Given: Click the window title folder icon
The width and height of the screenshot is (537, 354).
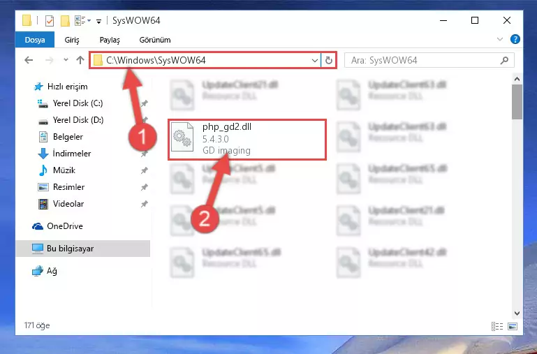Looking at the screenshot, I should [27, 21].
